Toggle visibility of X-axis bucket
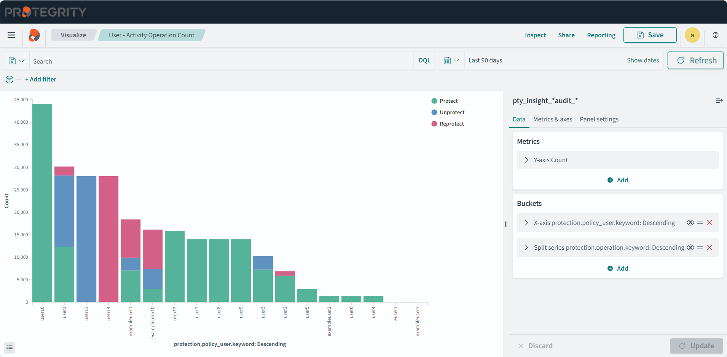This screenshot has height=357, width=727. (x=690, y=223)
